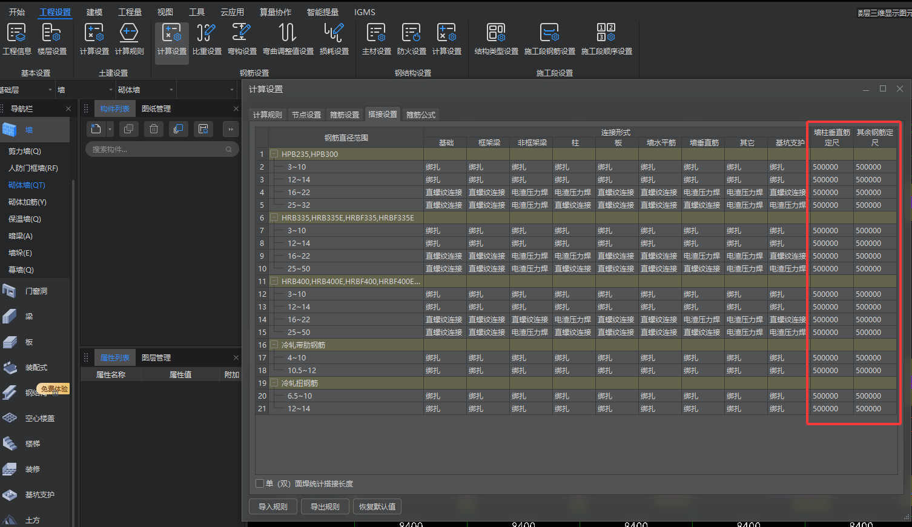Switch to the 箍筋公式 tab
Screen dimensions: 912x527
coord(421,114)
